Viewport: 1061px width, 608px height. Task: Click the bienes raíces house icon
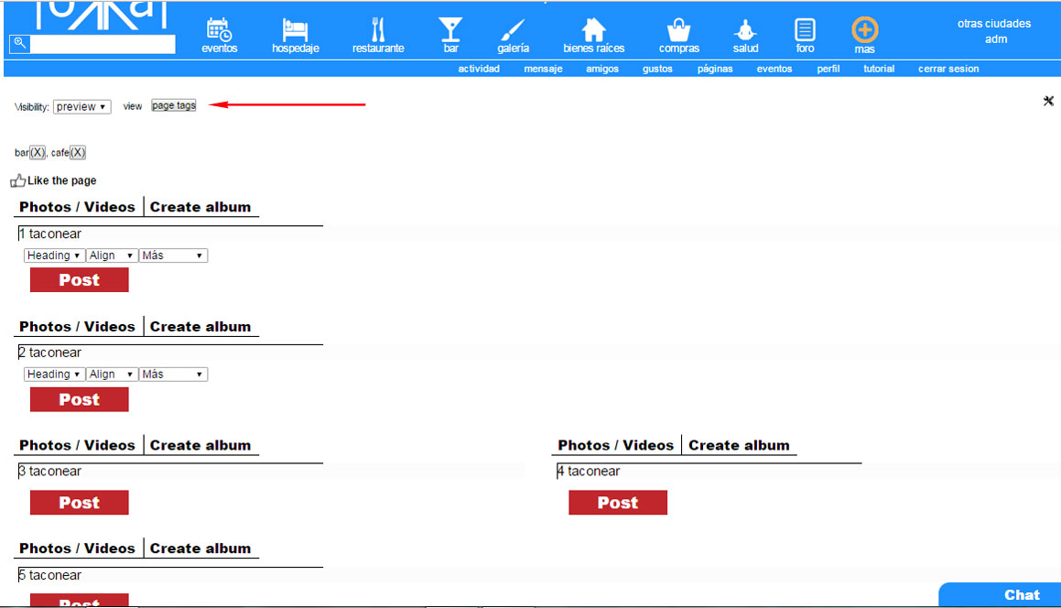(x=594, y=30)
